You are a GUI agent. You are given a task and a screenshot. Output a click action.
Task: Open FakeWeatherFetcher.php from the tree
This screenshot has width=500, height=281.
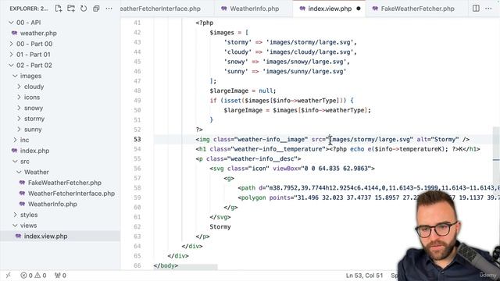tap(64, 183)
